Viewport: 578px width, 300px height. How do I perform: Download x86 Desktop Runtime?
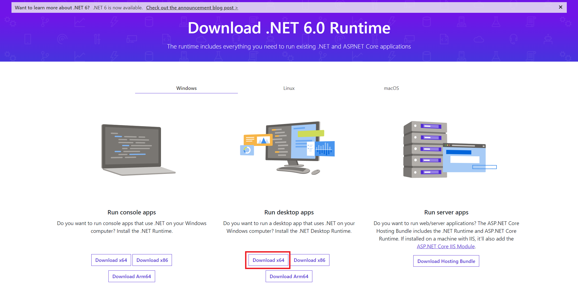tap(309, 260)
